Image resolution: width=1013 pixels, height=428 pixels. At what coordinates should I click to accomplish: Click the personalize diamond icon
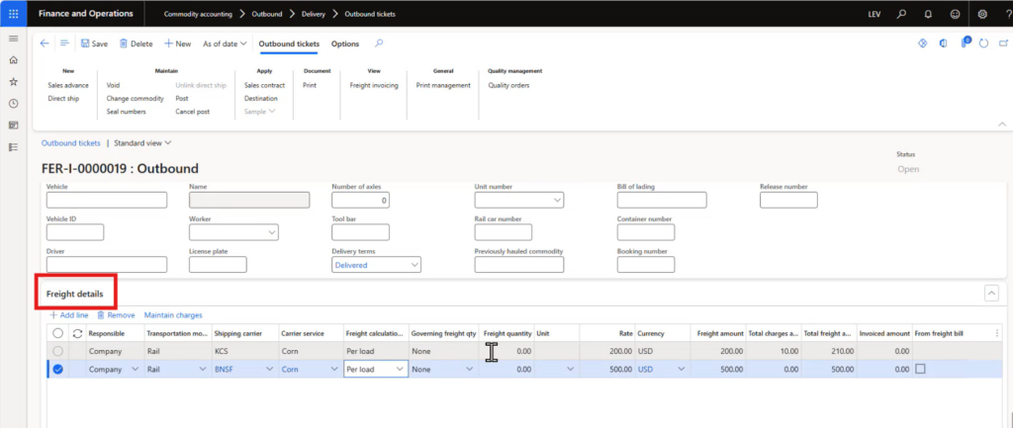click(x=923, y=43)
